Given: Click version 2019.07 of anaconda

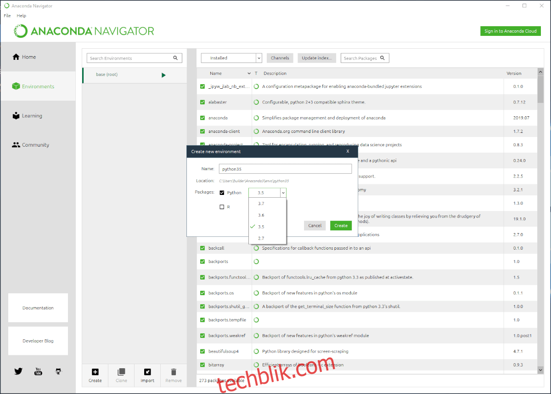Looking at the screenshot, I should click(x=521, y=118).
